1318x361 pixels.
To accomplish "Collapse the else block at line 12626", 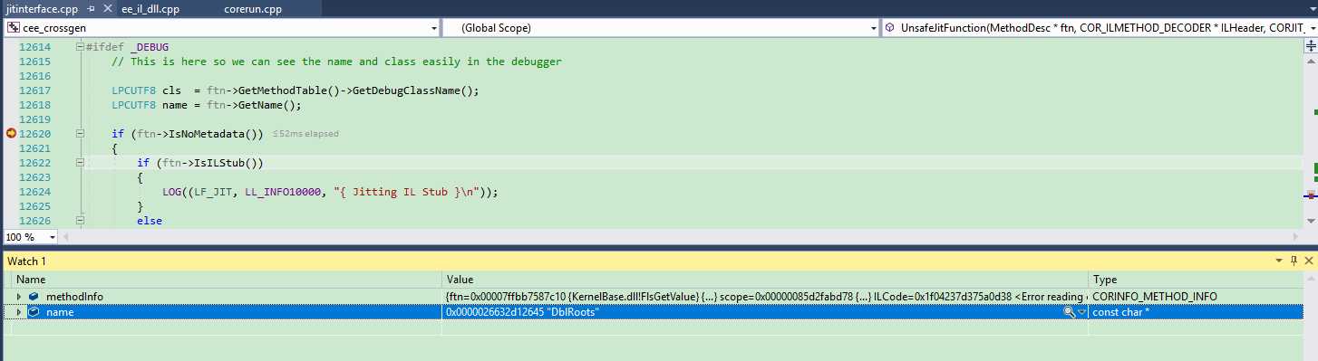I will tap(81, 221).
